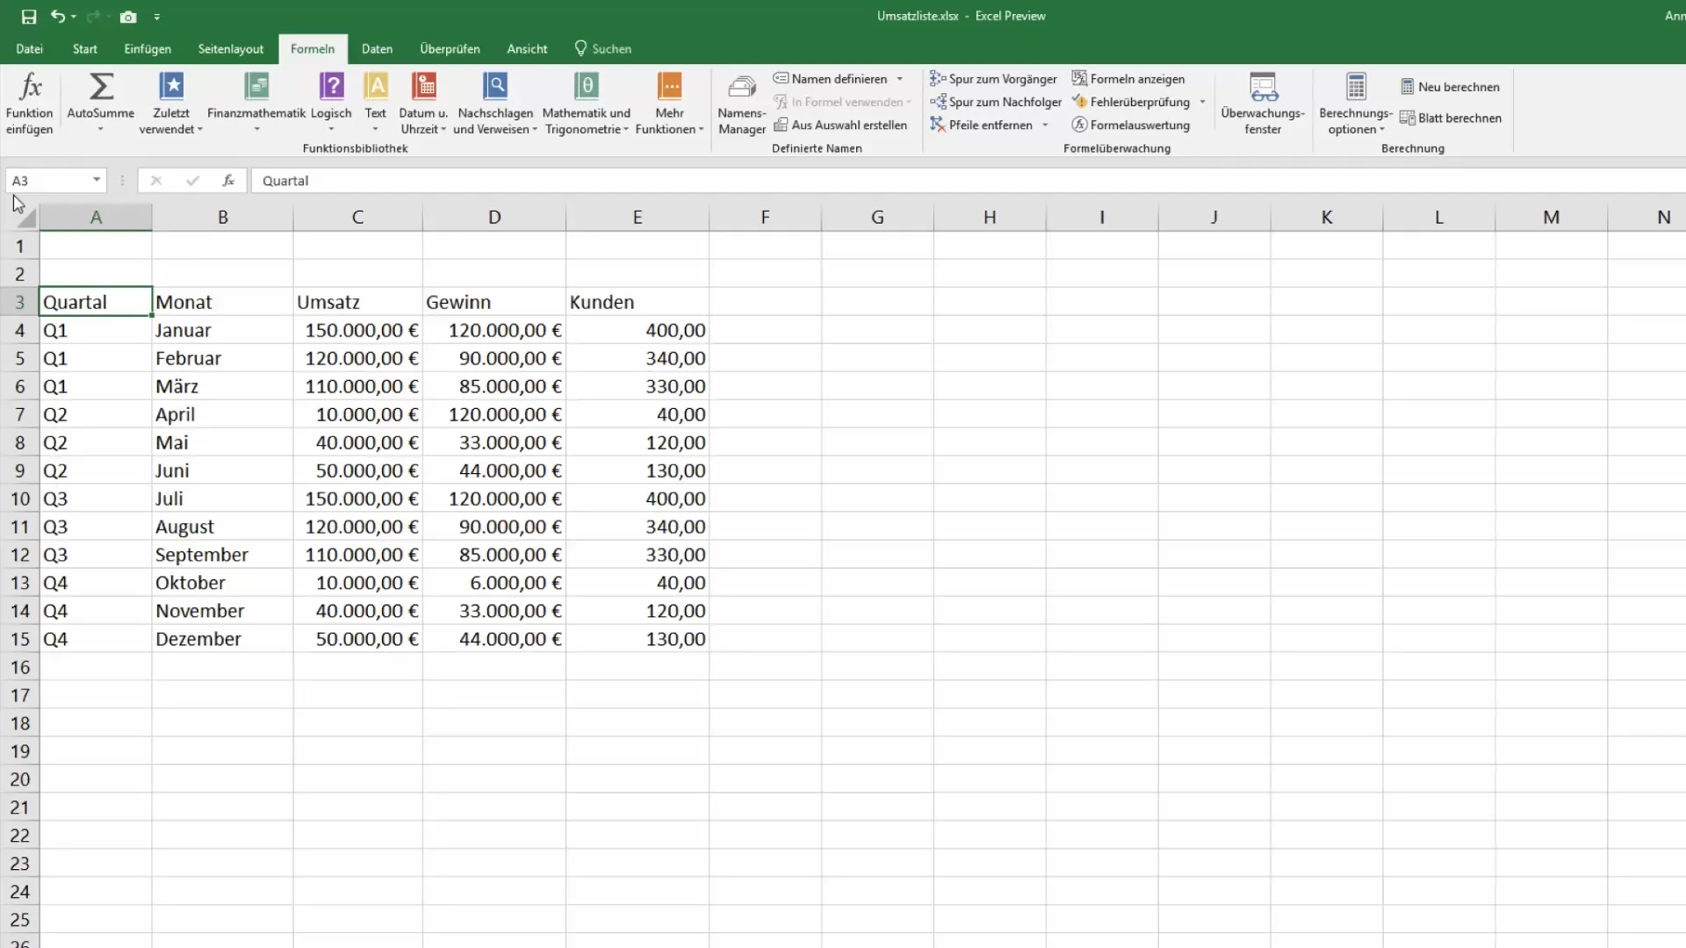This screenshot has width=1686, height=948.
Task: Select the Gewinn header cell
Action: coord(494,302)
